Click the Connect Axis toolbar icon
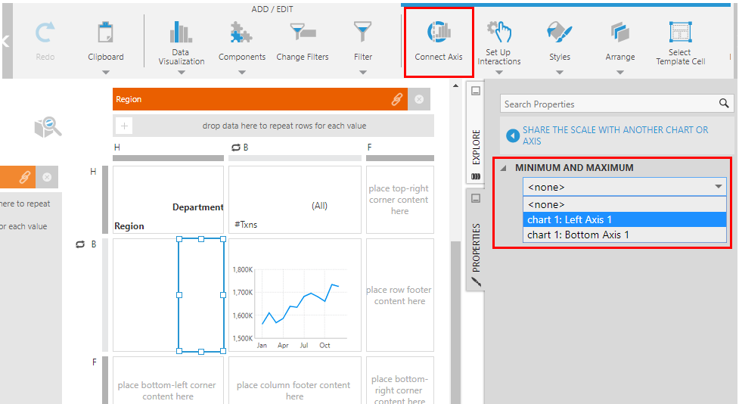Screen dimensions: 739x404 [439, 34]
